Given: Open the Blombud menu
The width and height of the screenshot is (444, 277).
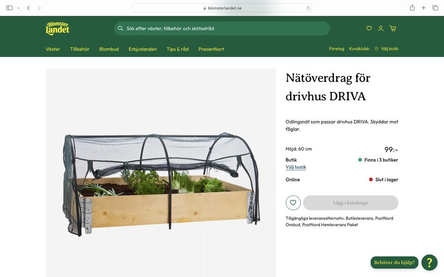Looking at the screenshot, I should 109,49.
